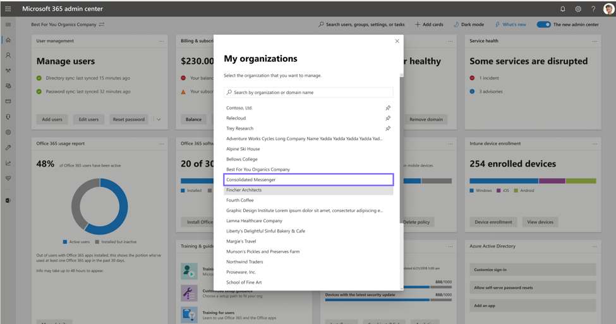Open User management card's ellipsis menu
616x324 pixels.
point(162,41)
